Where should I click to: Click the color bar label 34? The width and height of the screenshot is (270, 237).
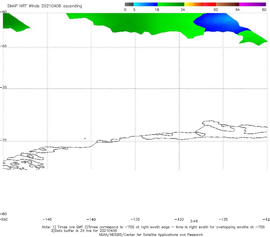point(183,9)
